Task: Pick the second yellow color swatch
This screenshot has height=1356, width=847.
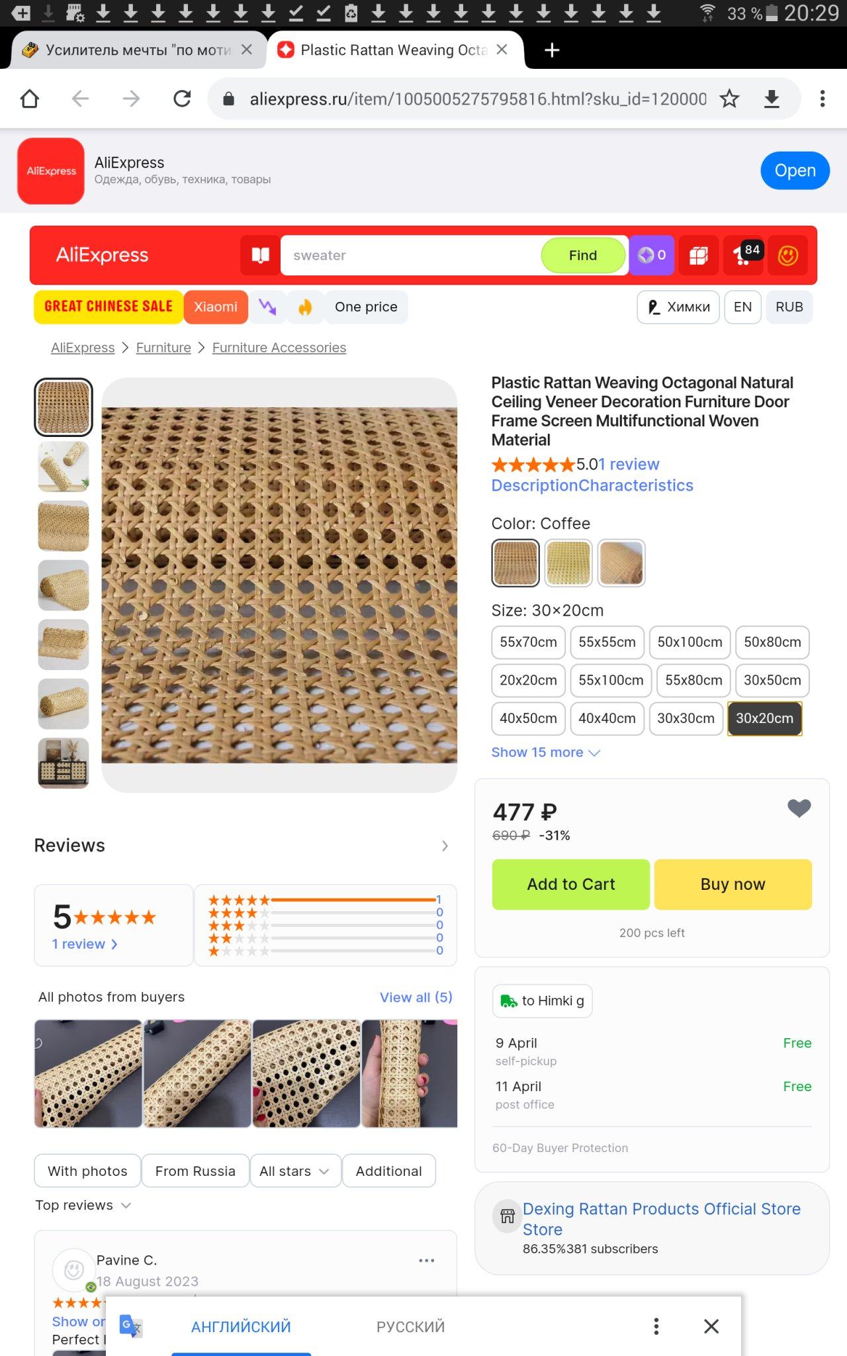Action: coord(568,563)
